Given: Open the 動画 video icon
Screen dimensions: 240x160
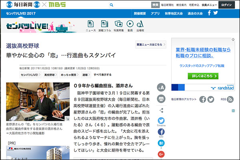Looking at the screenshot, I should pos(130,24).
